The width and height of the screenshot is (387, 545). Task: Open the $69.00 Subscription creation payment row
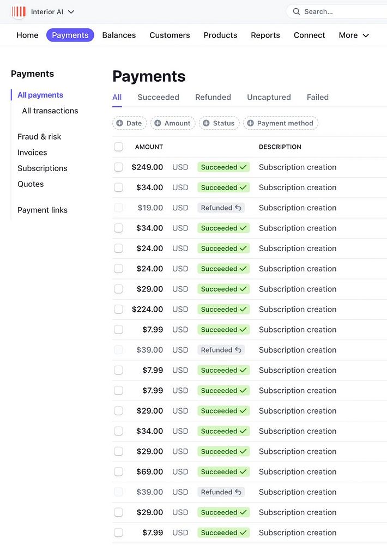coord(298,472)
